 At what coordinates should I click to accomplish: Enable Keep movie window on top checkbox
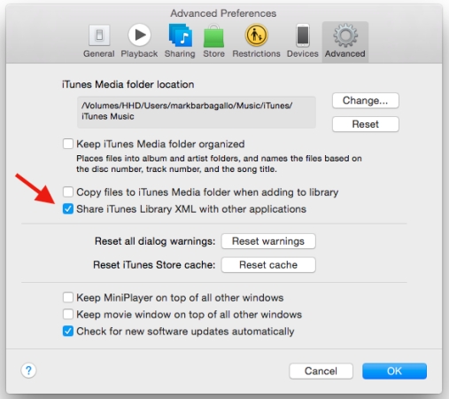pos(68,314)
